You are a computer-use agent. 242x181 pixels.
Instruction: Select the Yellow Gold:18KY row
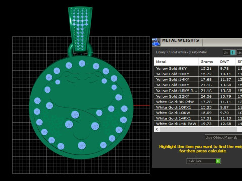coord(198,85)
